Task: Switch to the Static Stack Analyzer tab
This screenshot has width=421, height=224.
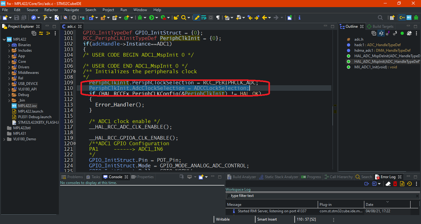Action: (x=278, y=177)
